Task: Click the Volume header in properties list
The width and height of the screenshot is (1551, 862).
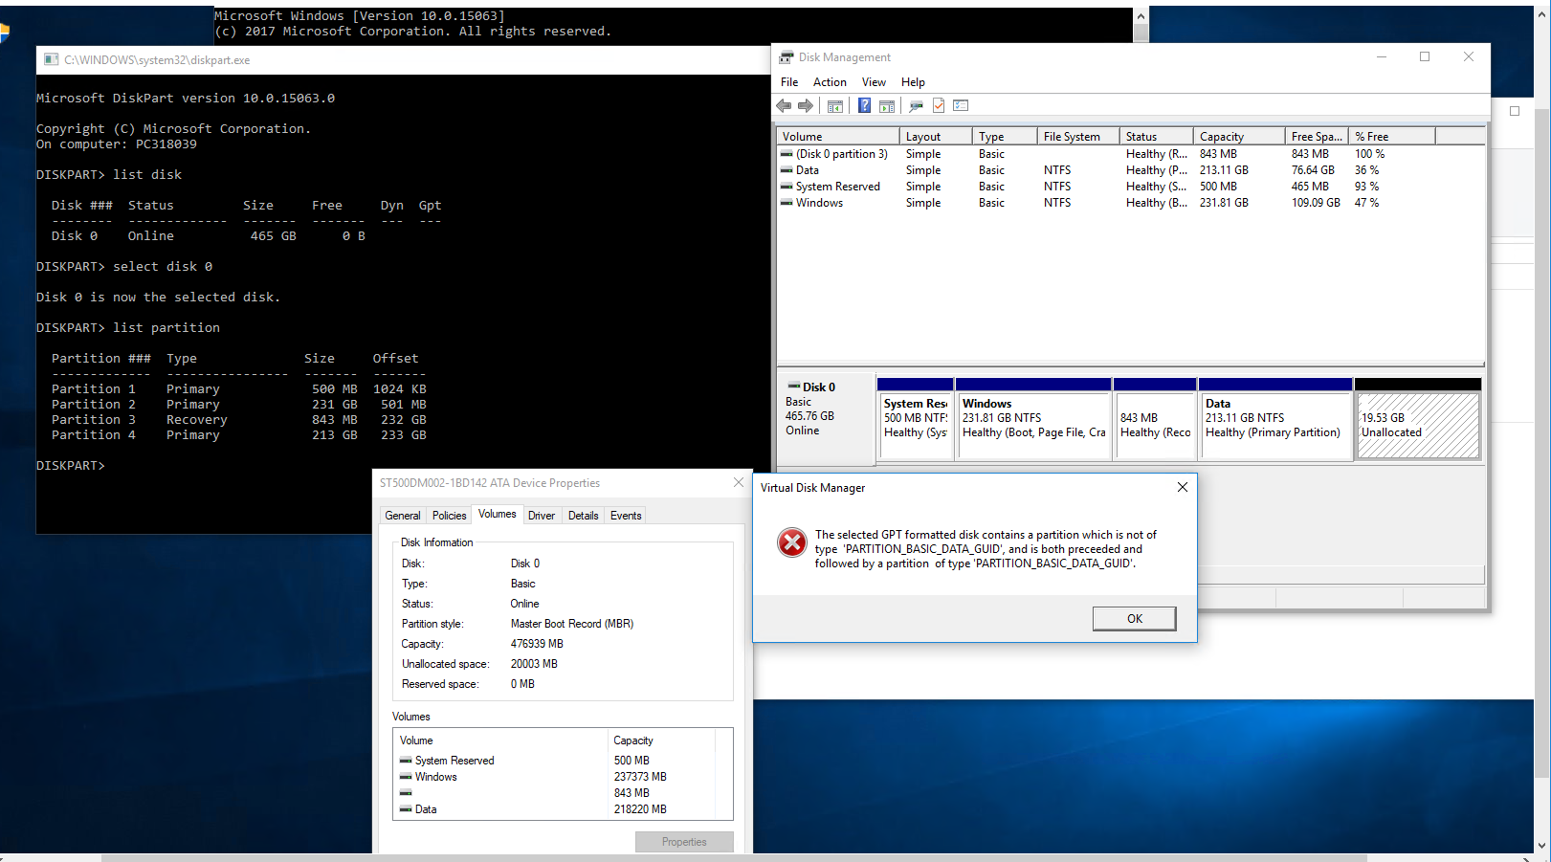Action: coord(501,740)
